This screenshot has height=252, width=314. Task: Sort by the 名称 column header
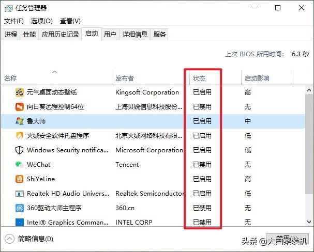[x=10, y=78]
